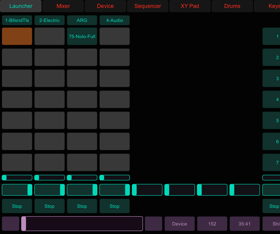Open the XY Pad view

click(x=190, y=6)
